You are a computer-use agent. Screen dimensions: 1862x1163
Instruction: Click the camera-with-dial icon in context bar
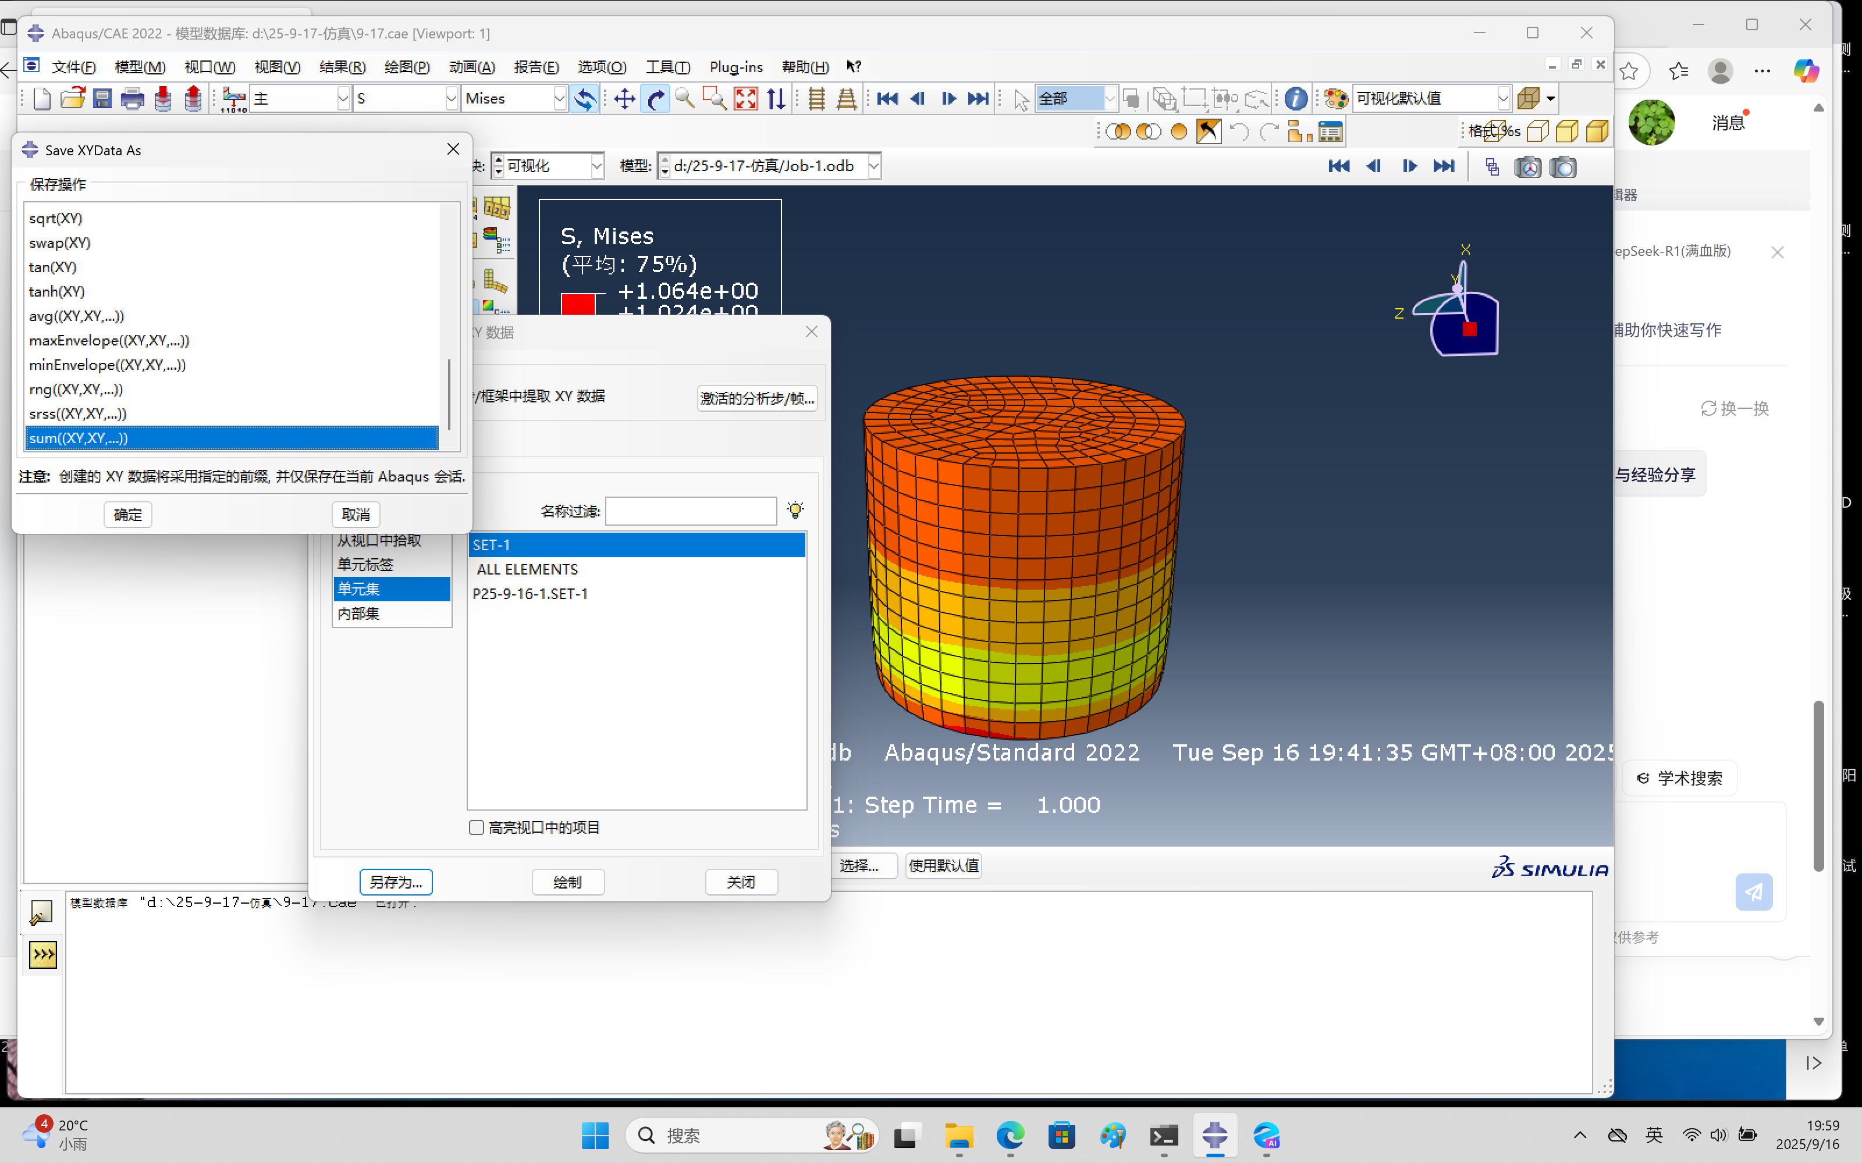[x=1527, y=166]
